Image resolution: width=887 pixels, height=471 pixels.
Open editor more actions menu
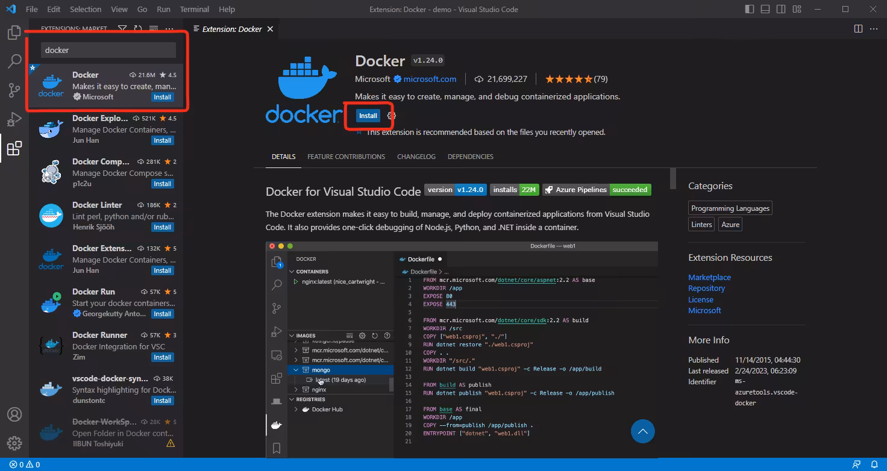[x=874, y=28]
